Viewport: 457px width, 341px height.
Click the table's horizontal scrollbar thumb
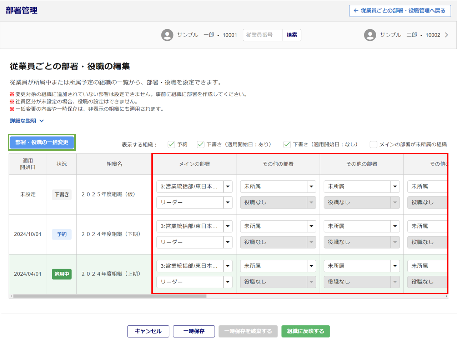(110, 296)
